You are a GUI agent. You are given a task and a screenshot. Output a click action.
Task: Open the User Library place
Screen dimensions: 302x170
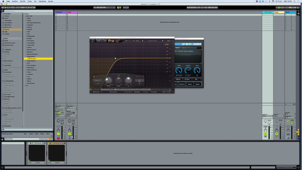(x=10, y=43)
